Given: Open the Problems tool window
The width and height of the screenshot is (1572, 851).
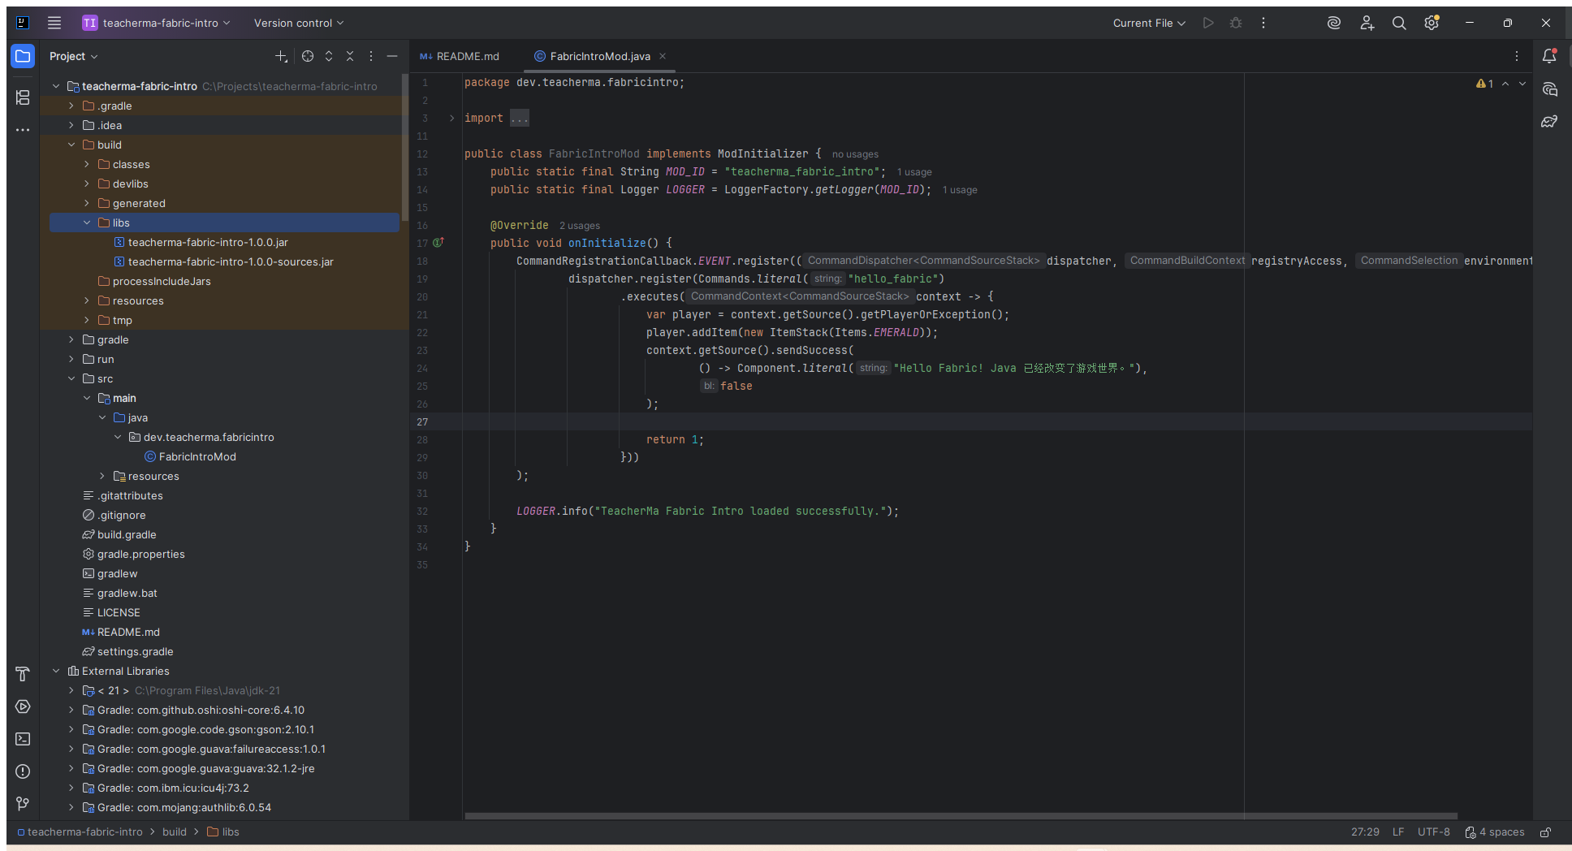Looking at the screenshot, I should click(23, 771).
